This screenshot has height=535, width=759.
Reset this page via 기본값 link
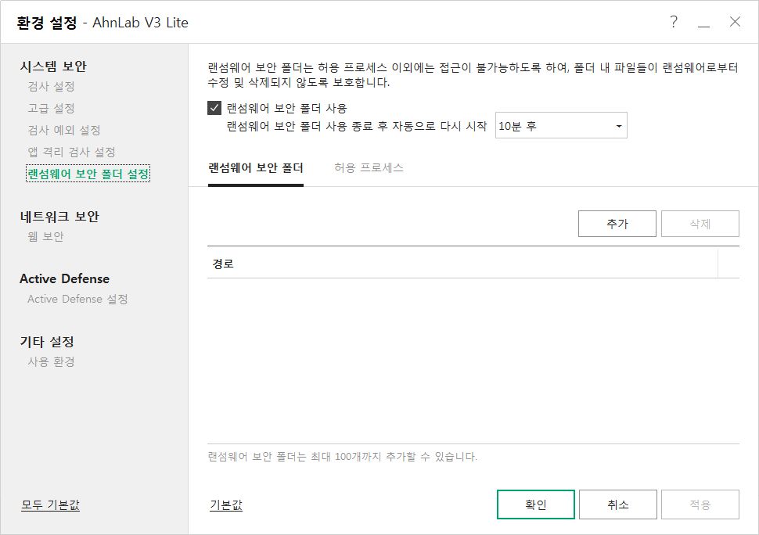[226, 505]
